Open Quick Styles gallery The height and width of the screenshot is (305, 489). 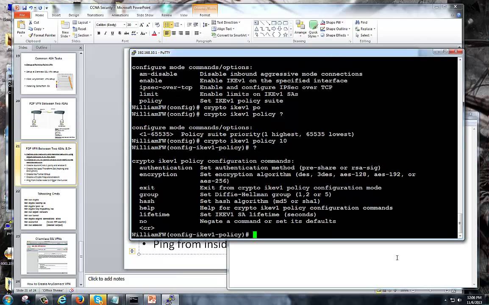coord(313,29)
